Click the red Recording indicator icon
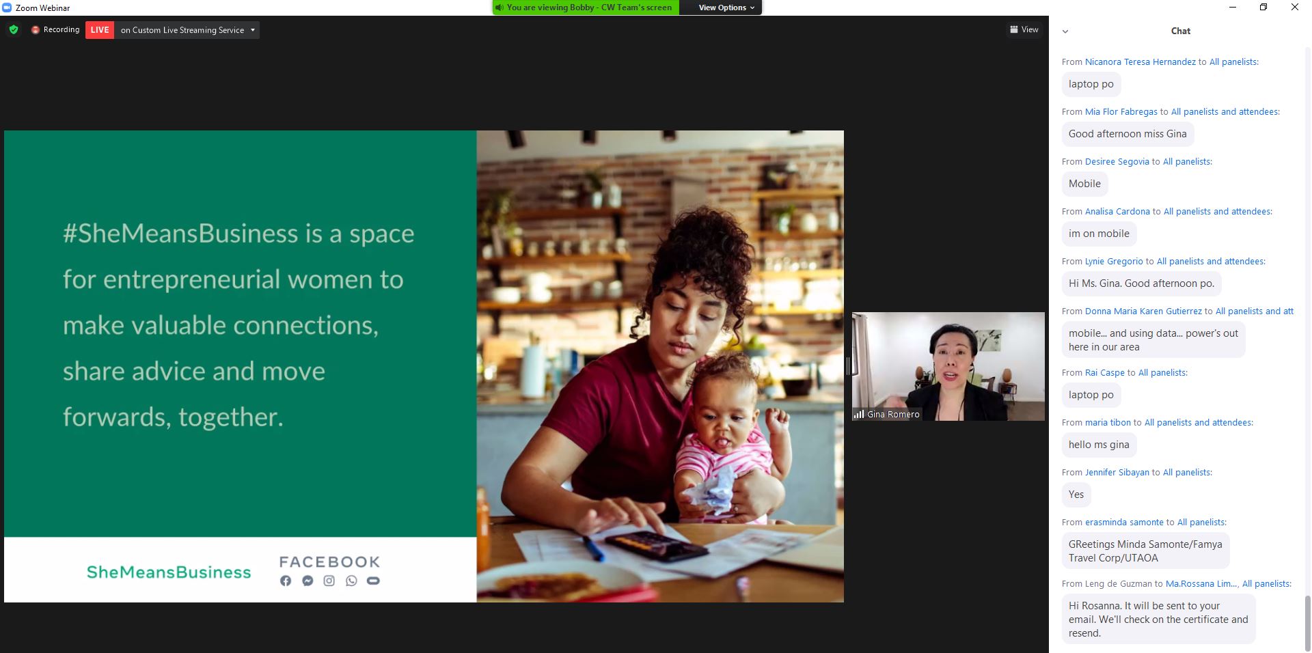1312x653 pixels. pos(36,30)
